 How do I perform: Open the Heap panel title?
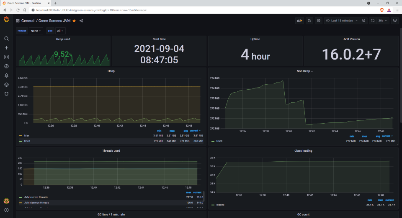pyautogui.click(x=111, y=71)
